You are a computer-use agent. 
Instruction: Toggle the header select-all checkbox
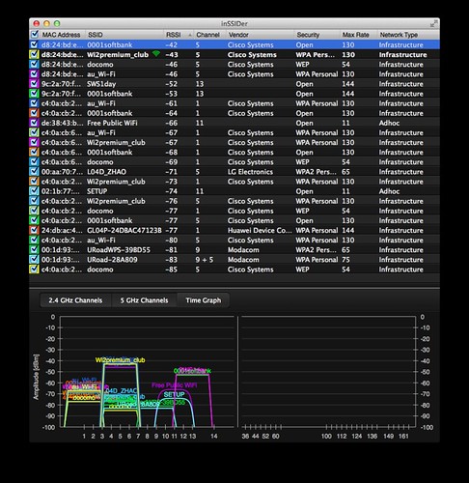34,34
